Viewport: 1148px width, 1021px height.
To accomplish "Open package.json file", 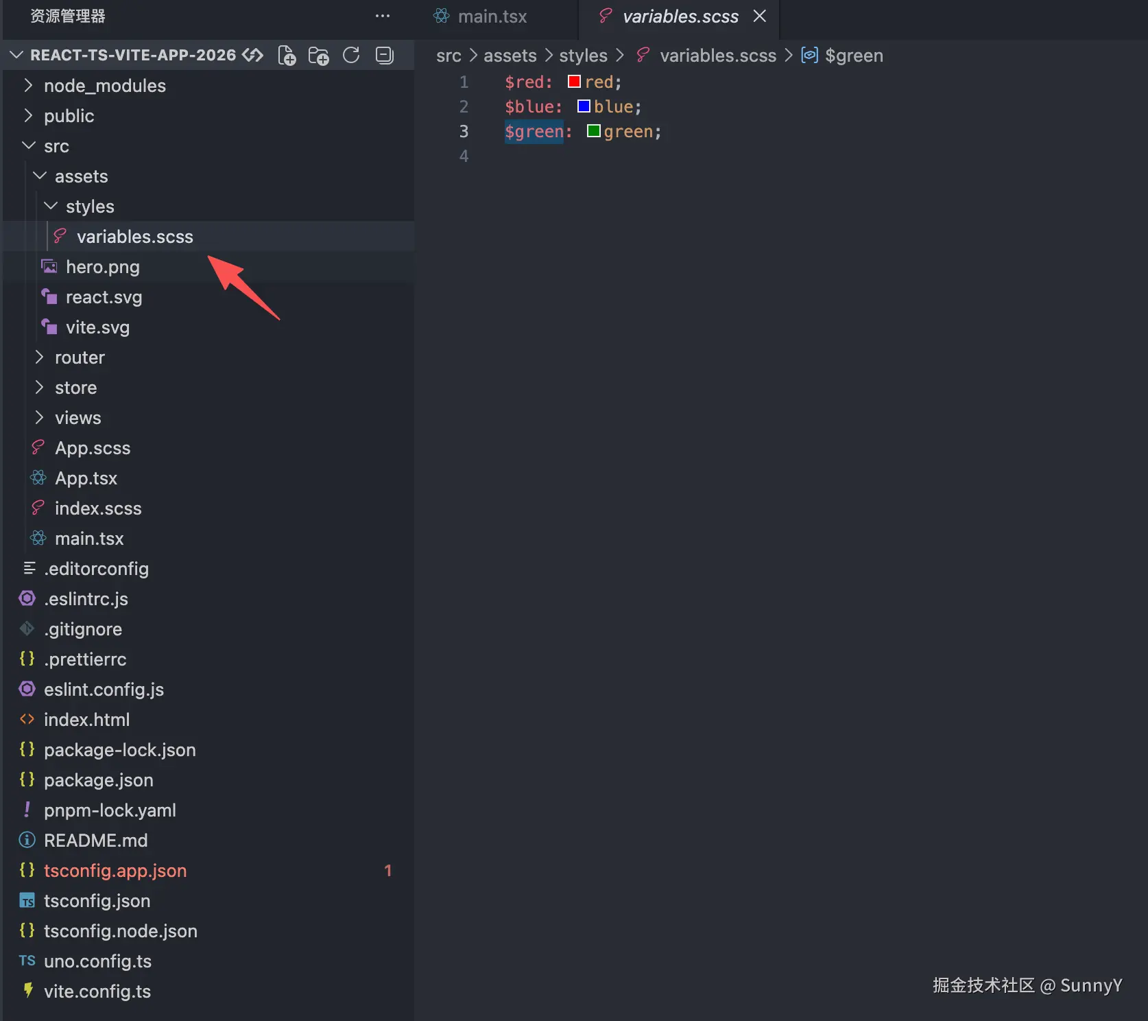I will 208,779.
